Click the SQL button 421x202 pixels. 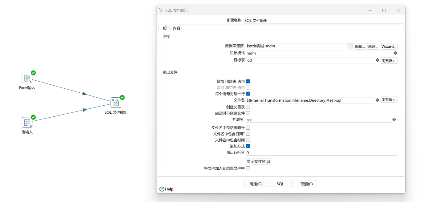tap(281, 184)
